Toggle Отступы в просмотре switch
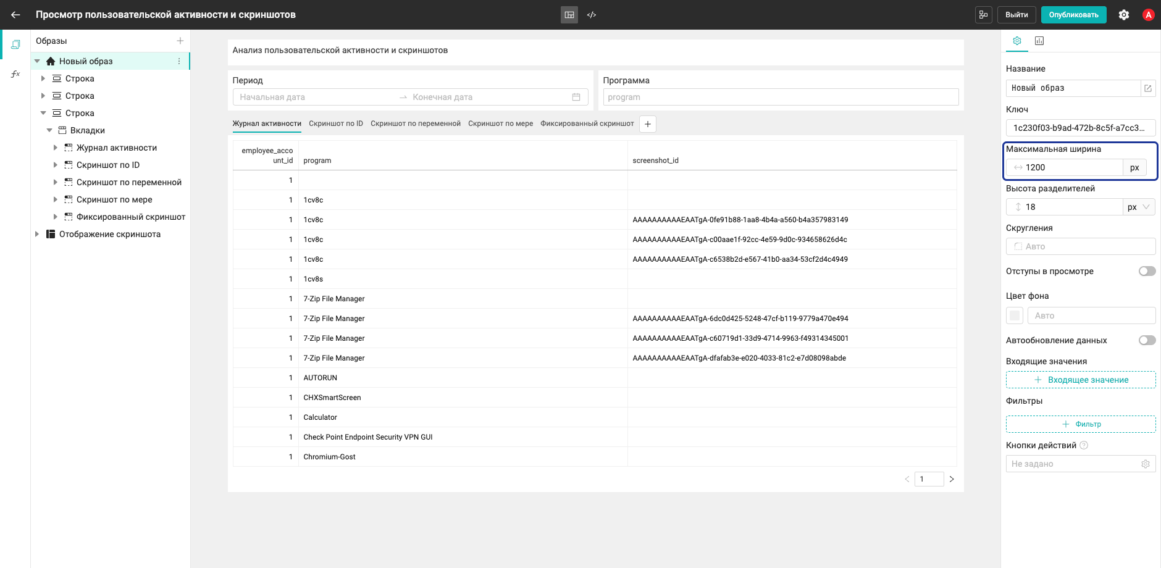The image size is (1161, 568). 1147,271
